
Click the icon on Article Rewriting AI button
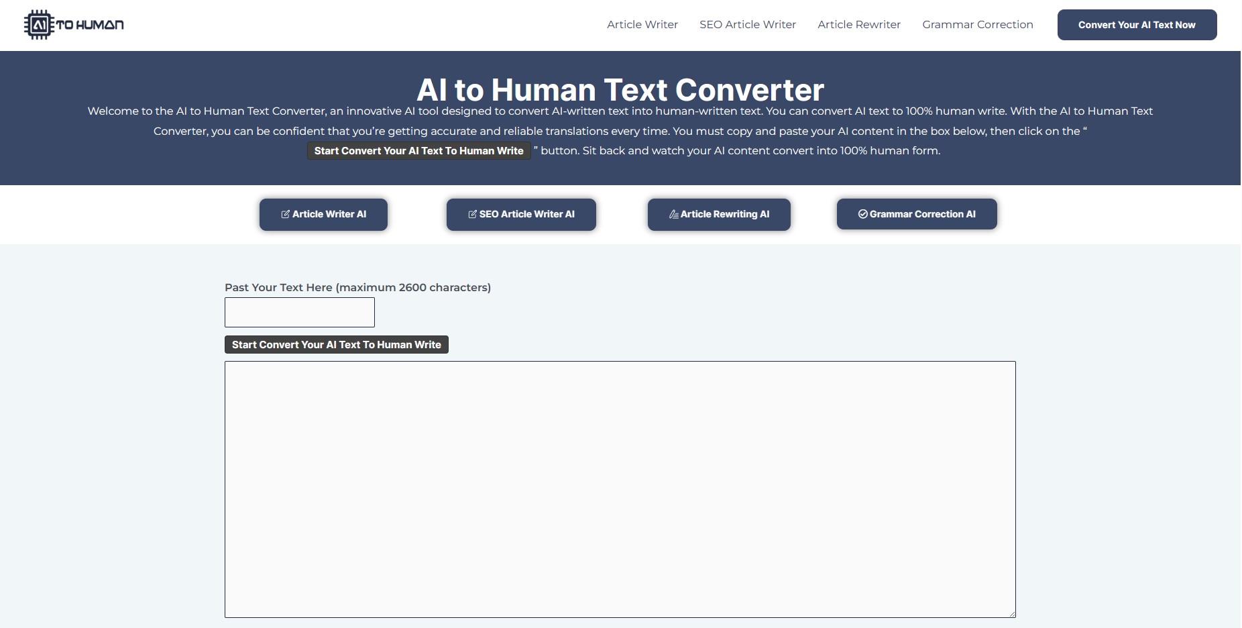coord(673,214)
